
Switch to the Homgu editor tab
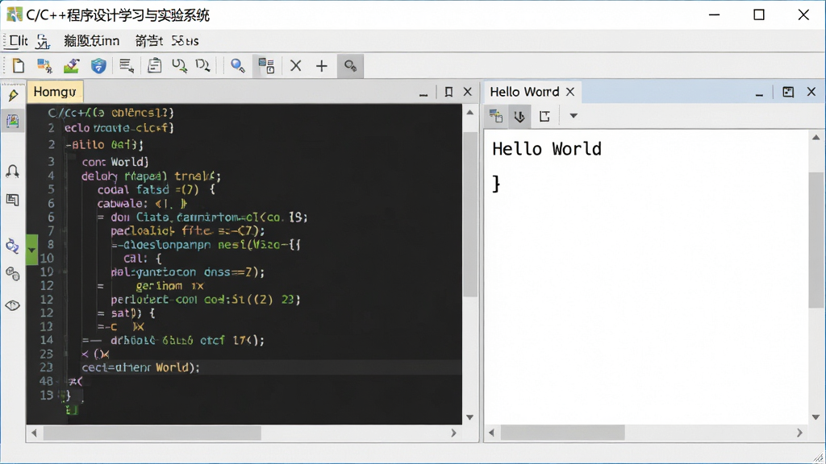click(55, 92)
